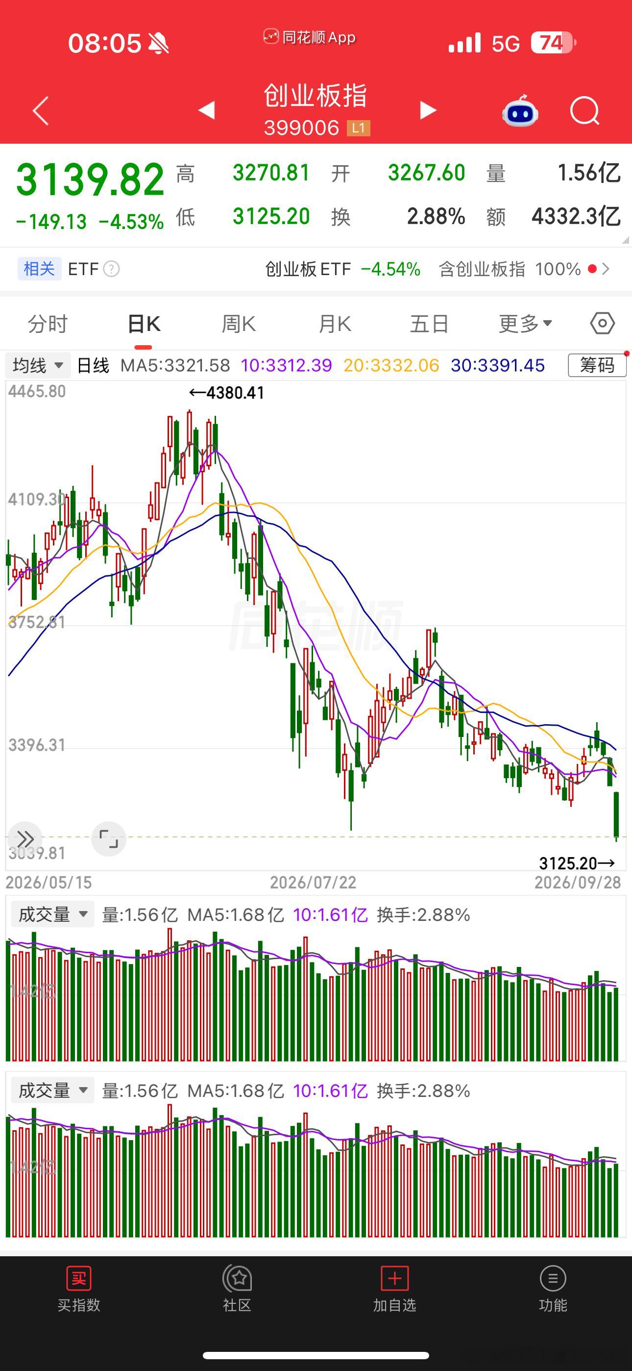The width and height of the screenshot is (632, 1371).
Task: Switch to 五日 five-day tab
Action: [429, 324]
